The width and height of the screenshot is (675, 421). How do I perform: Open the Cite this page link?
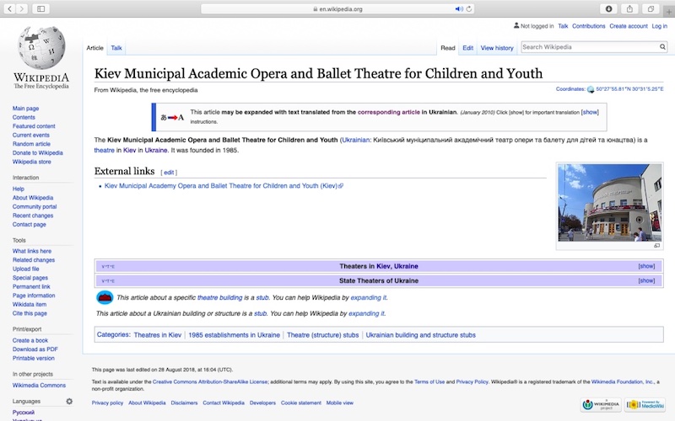[30, 313]
